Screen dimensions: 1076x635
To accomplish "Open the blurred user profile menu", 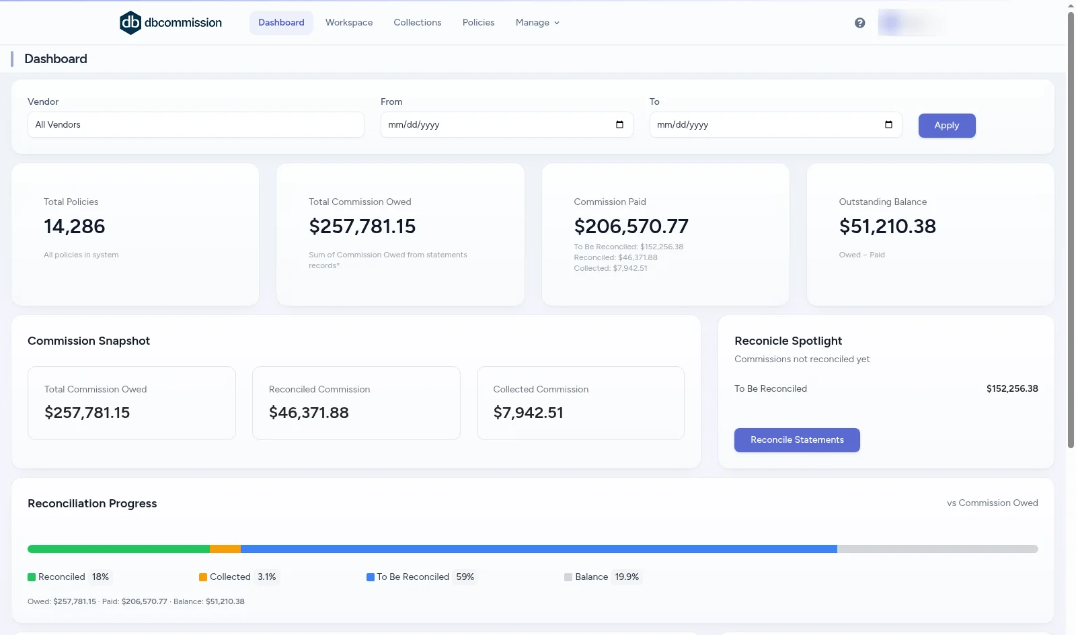I will pos(912,23).
